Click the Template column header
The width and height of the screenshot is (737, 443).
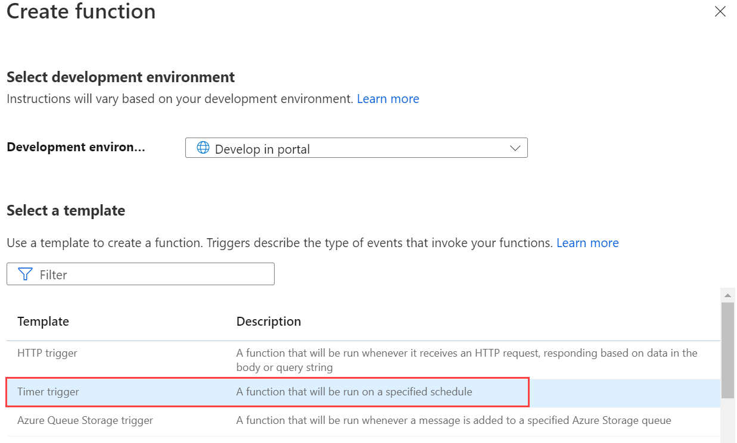click(x=43, y=321)
